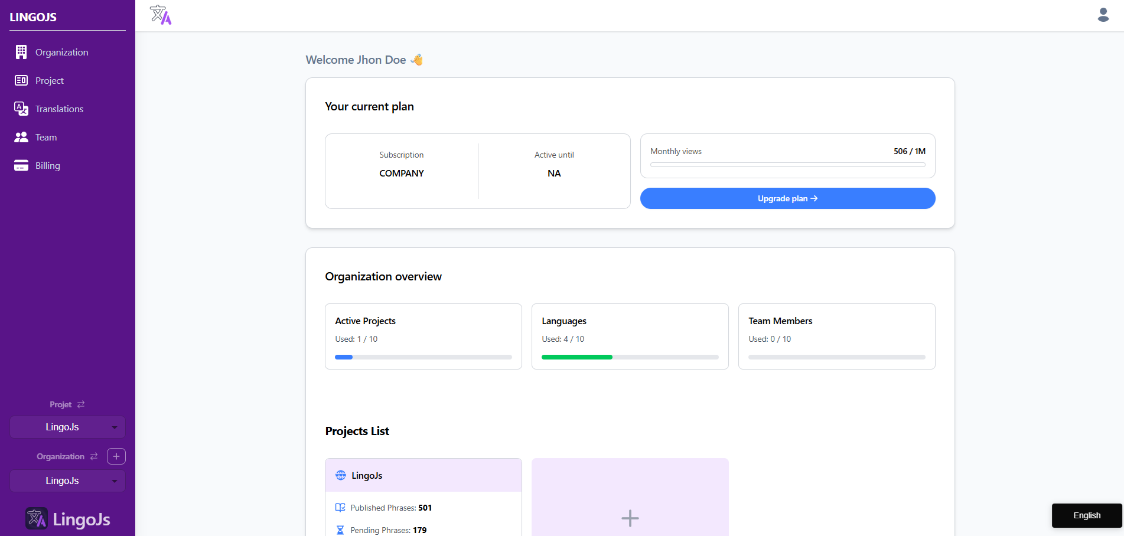The width and height of the screenshot is (1124, 536).
Task: Click the Translations icon in sidebar
Action: 21,109
